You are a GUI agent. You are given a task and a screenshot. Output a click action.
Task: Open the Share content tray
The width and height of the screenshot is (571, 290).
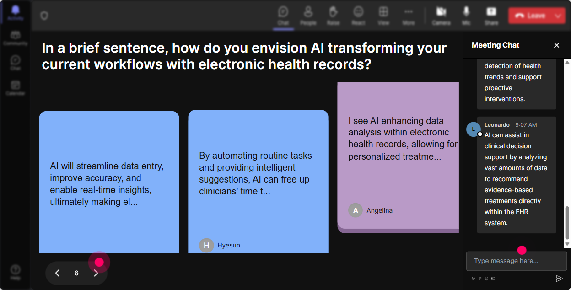(x=491, y=16)
